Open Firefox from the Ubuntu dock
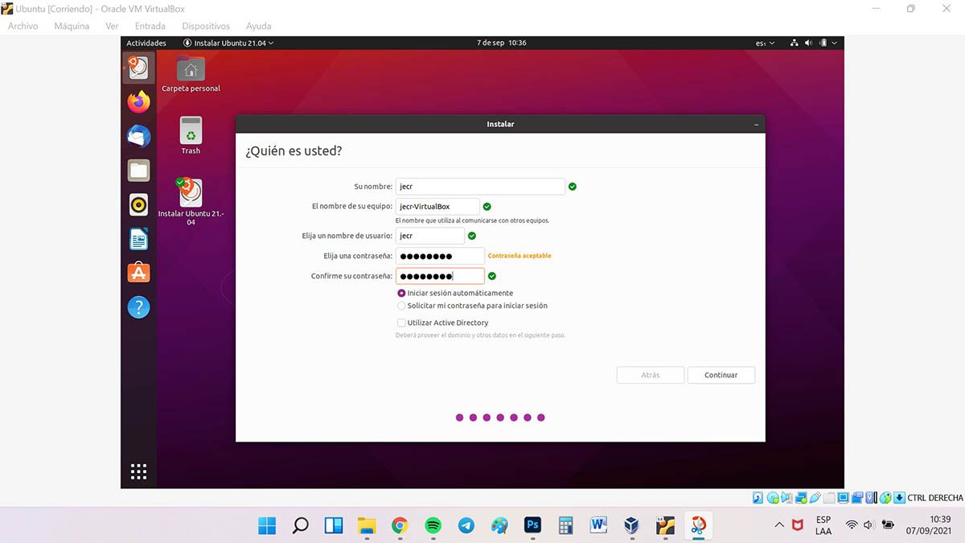Screen dimensions: 965x543 pos(138,102)
